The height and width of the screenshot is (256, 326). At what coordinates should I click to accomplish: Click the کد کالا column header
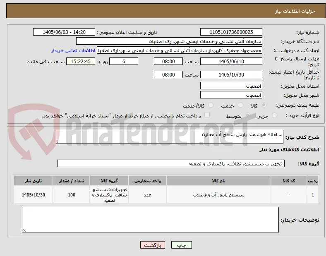(x=289, y=181)
